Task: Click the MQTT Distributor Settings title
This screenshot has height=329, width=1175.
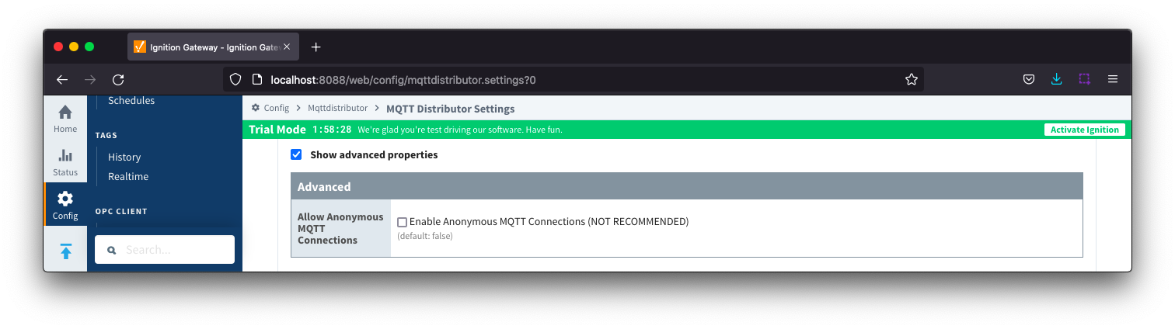Action: click(x=450, y=109)
